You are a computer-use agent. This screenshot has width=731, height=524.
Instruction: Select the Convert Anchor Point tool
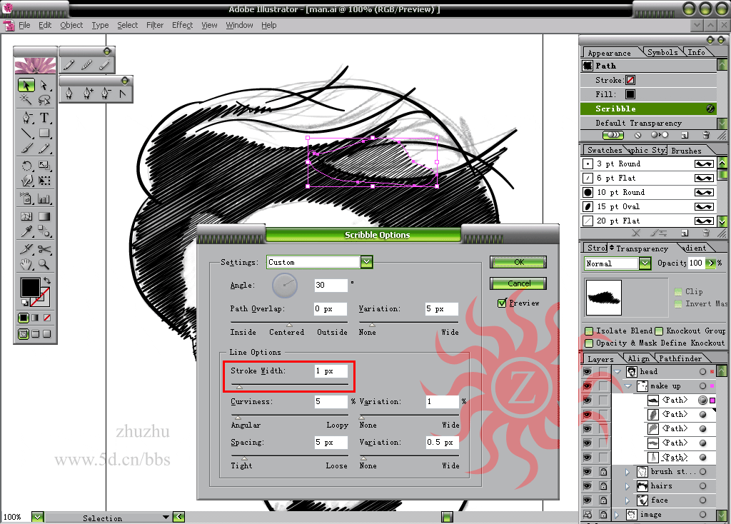click(x=123, y=94)
